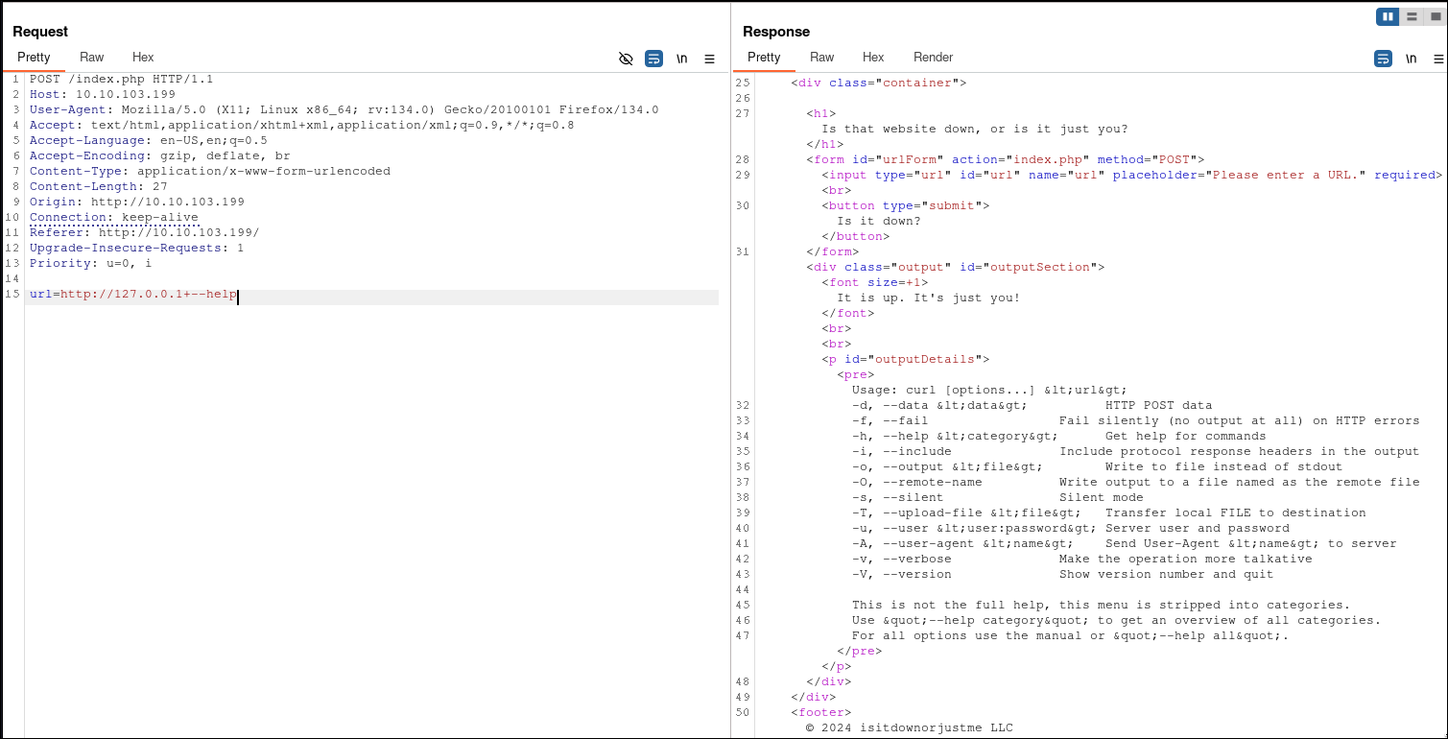This screenshot has height=739, width=1448.
Task: Click the Host: 10.10.103.199 header
Action: pyautogui.click(x=103, y=94)
